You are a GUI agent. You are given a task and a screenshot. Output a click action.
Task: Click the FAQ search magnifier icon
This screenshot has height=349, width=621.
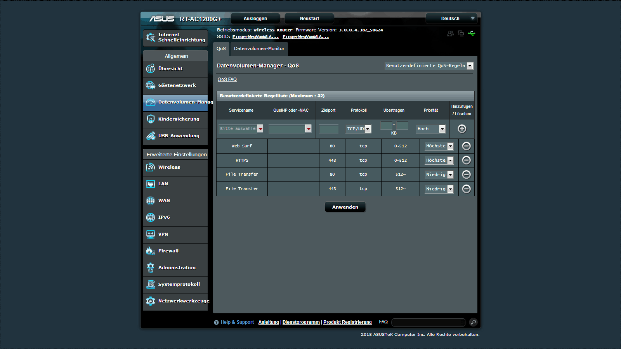click(473, 322)
